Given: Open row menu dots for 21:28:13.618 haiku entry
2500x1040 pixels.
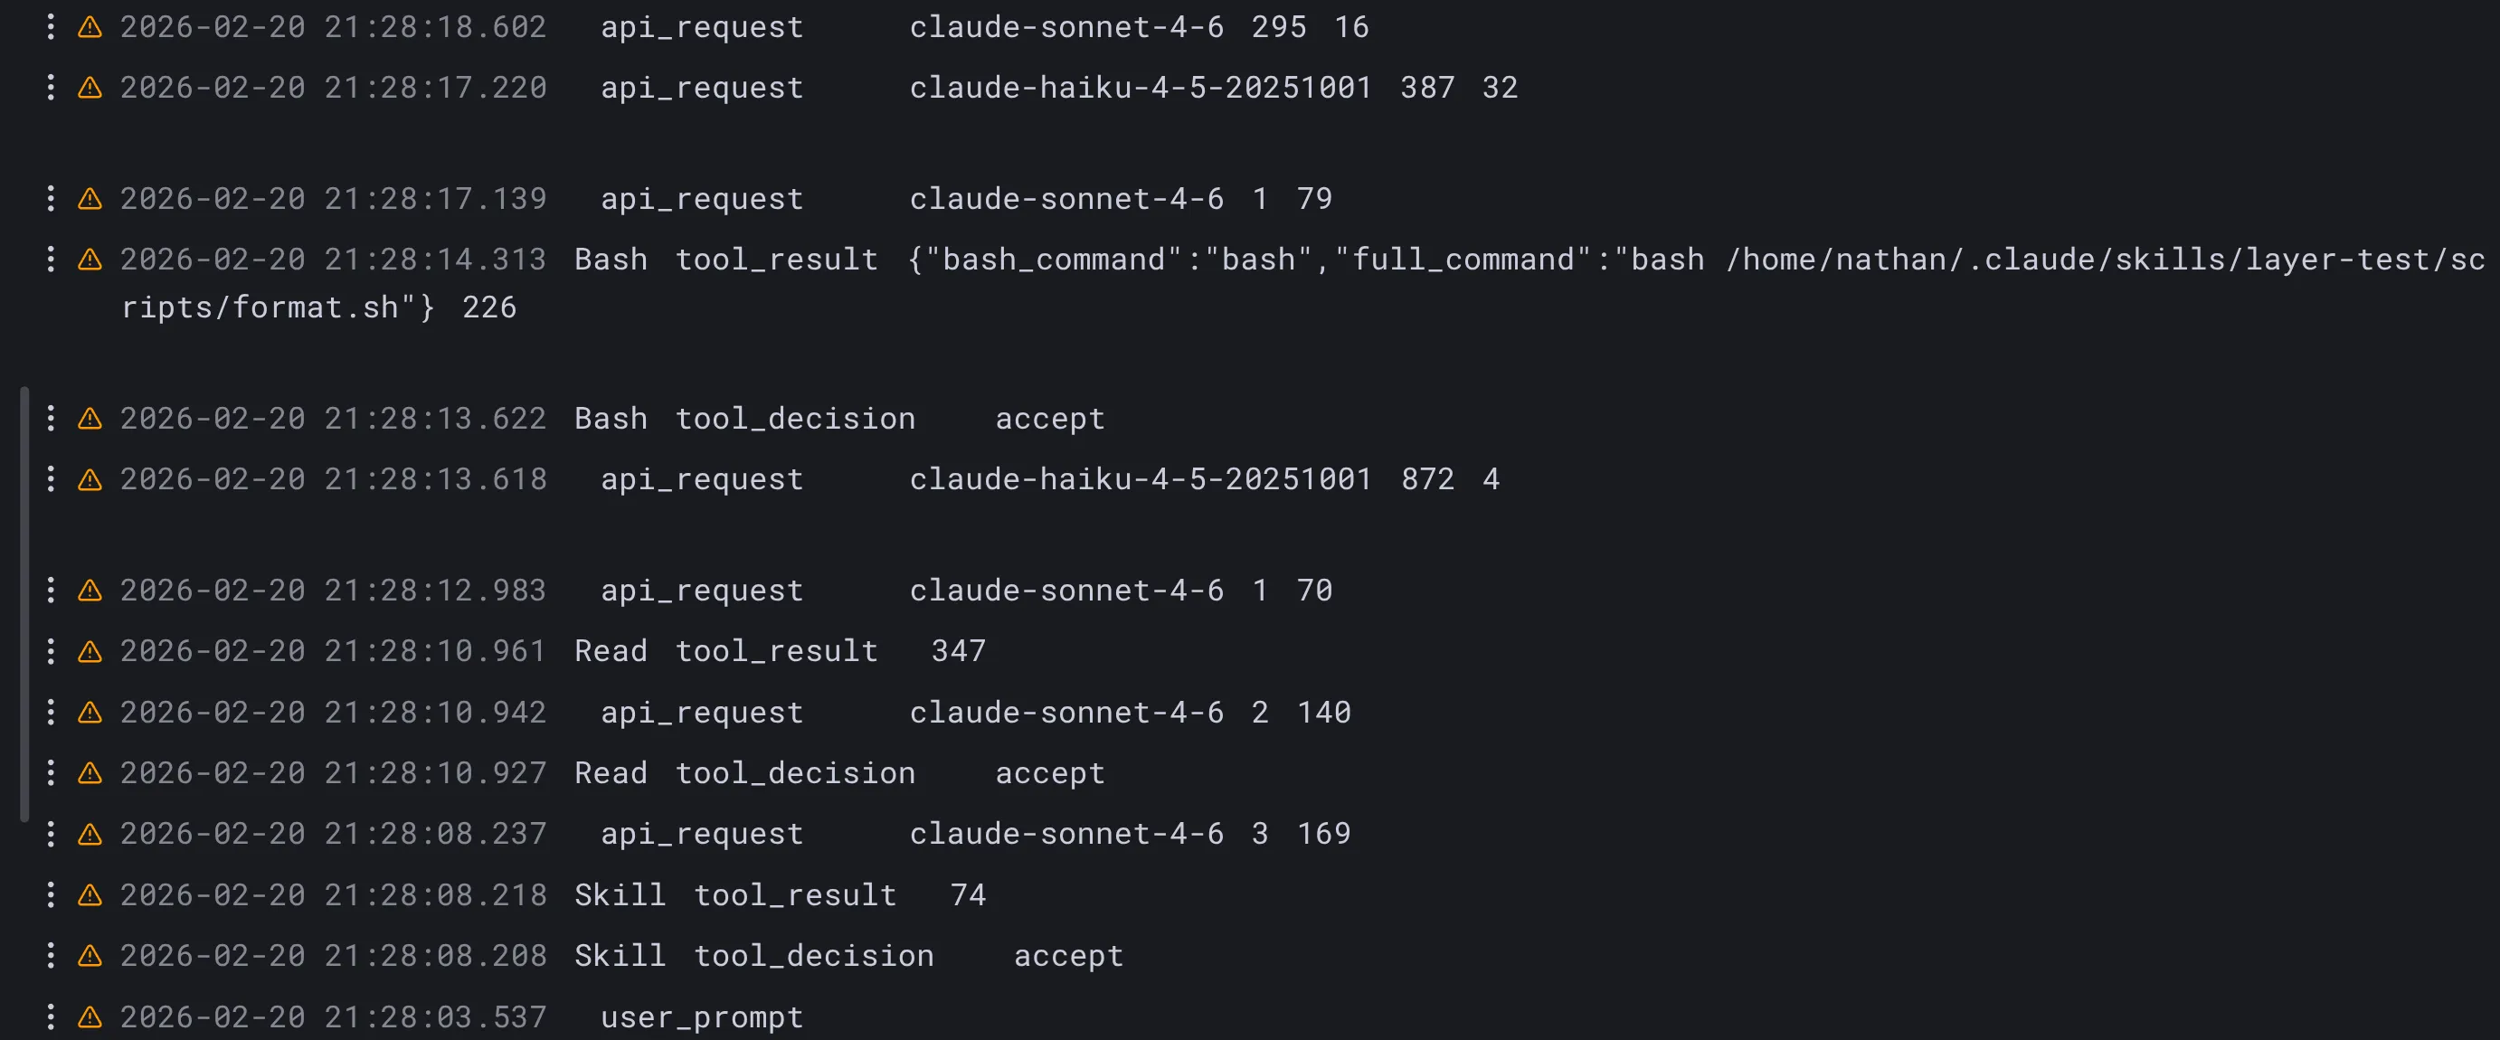Looking at the screenshot, I should 51,479.
